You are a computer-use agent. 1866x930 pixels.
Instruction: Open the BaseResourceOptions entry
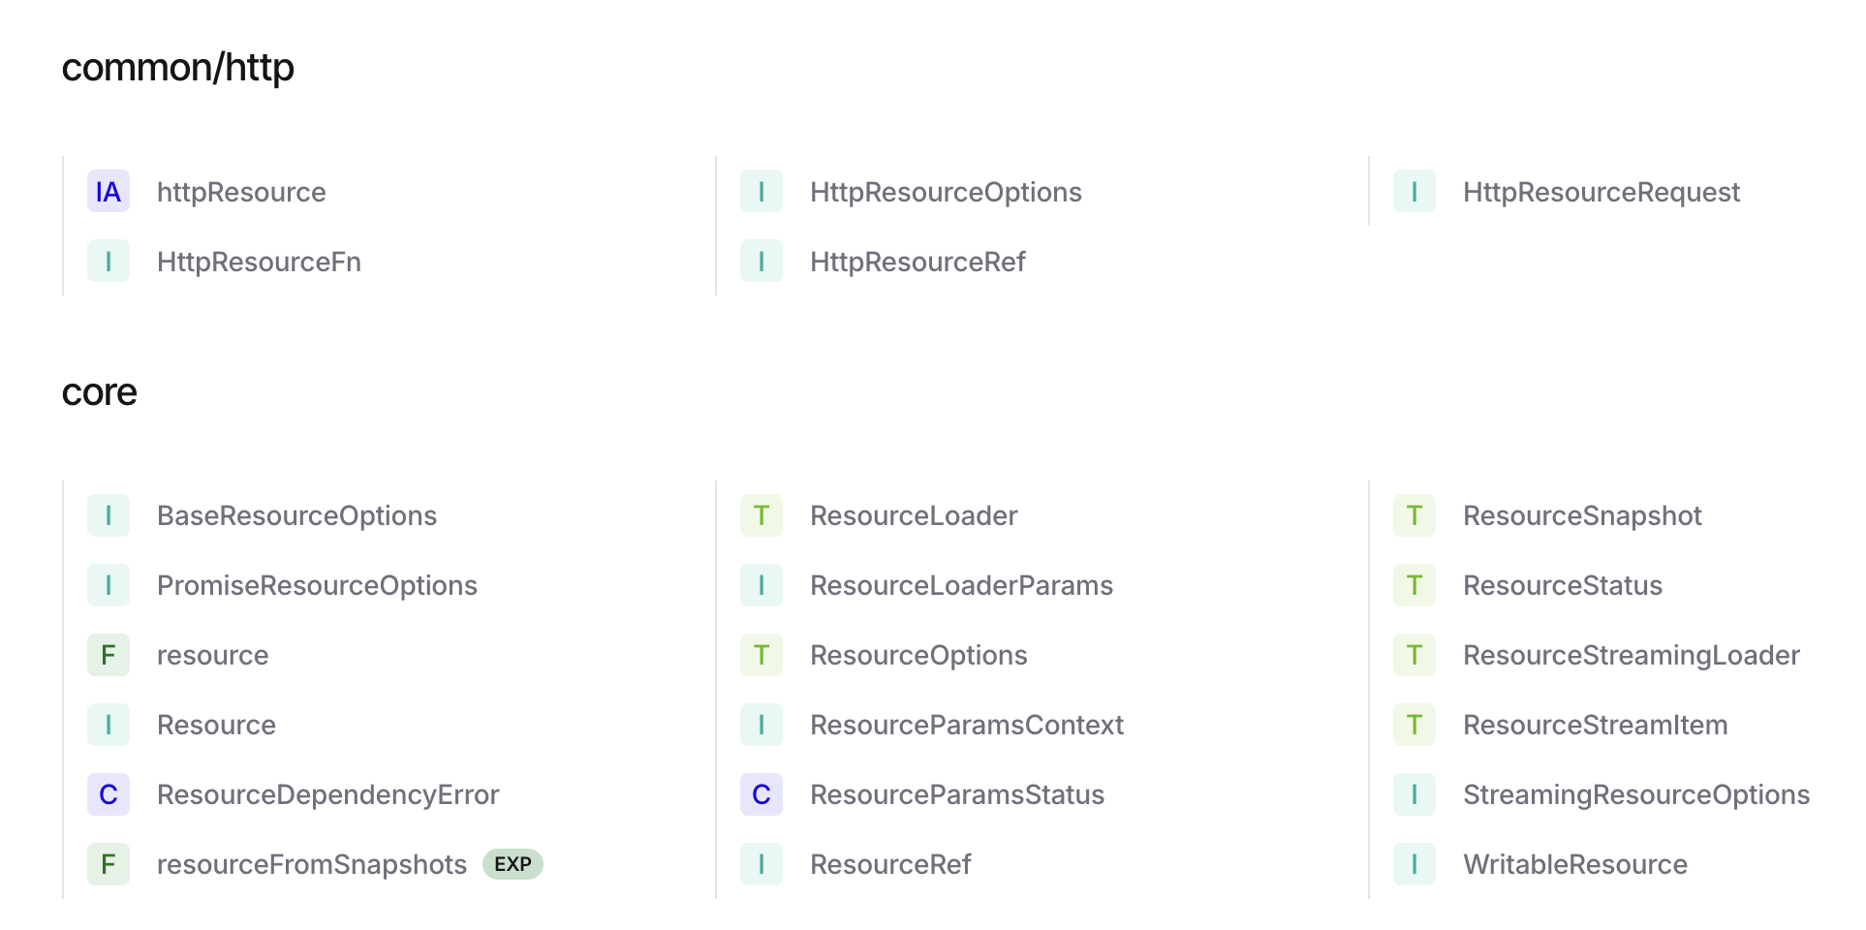(296, 515)
